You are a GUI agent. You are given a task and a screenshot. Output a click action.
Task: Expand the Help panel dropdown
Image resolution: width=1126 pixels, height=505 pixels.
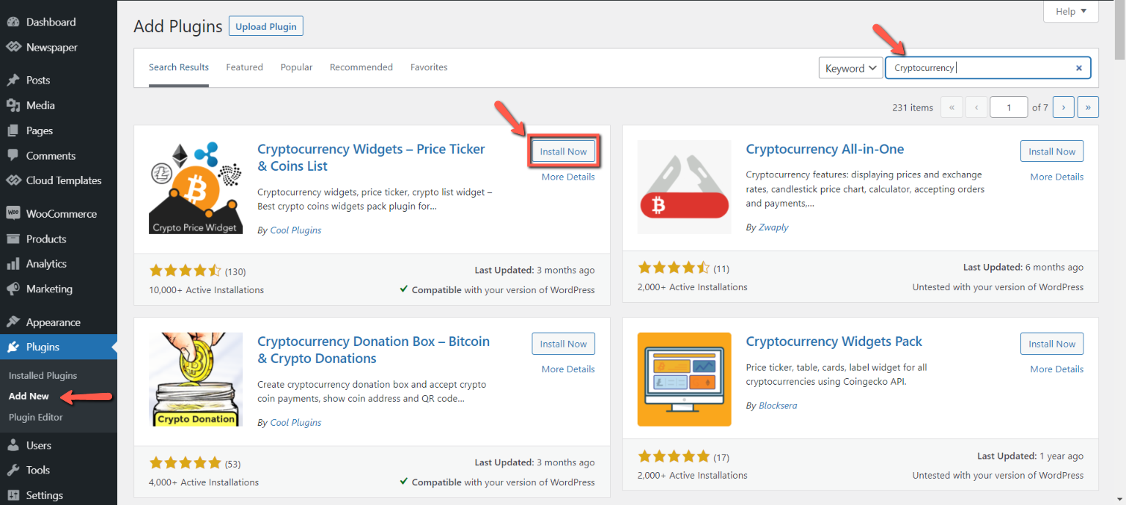point(1071,11)
